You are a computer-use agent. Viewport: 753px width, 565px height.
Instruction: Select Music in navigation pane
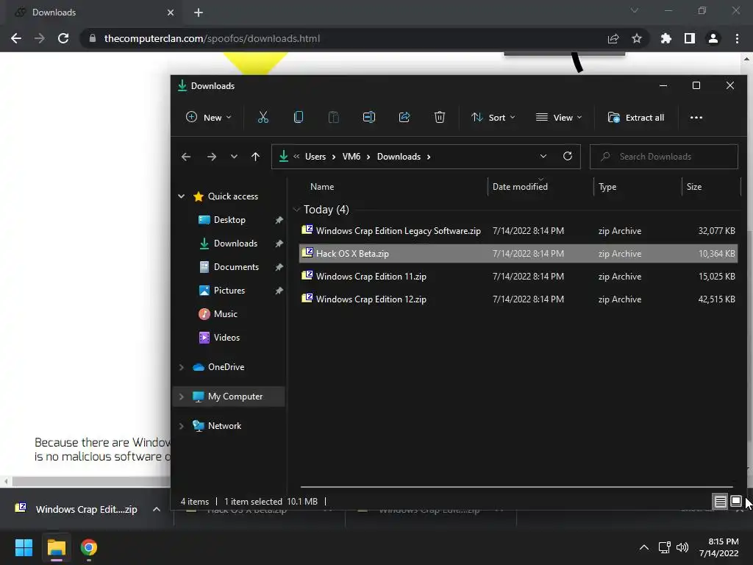225,313
